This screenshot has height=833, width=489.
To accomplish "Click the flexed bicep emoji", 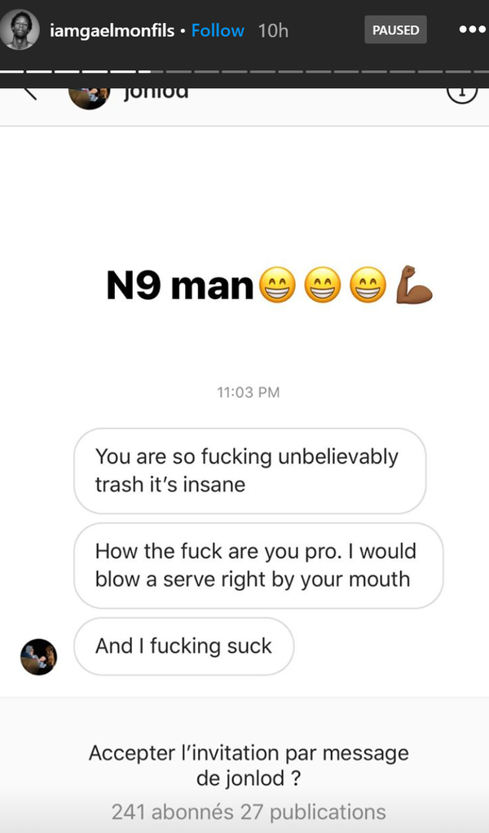I will 413,285.
